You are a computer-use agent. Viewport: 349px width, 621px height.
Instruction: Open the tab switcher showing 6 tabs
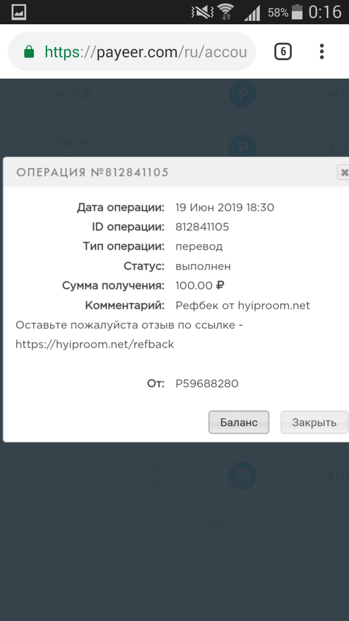tap(283, 51)
